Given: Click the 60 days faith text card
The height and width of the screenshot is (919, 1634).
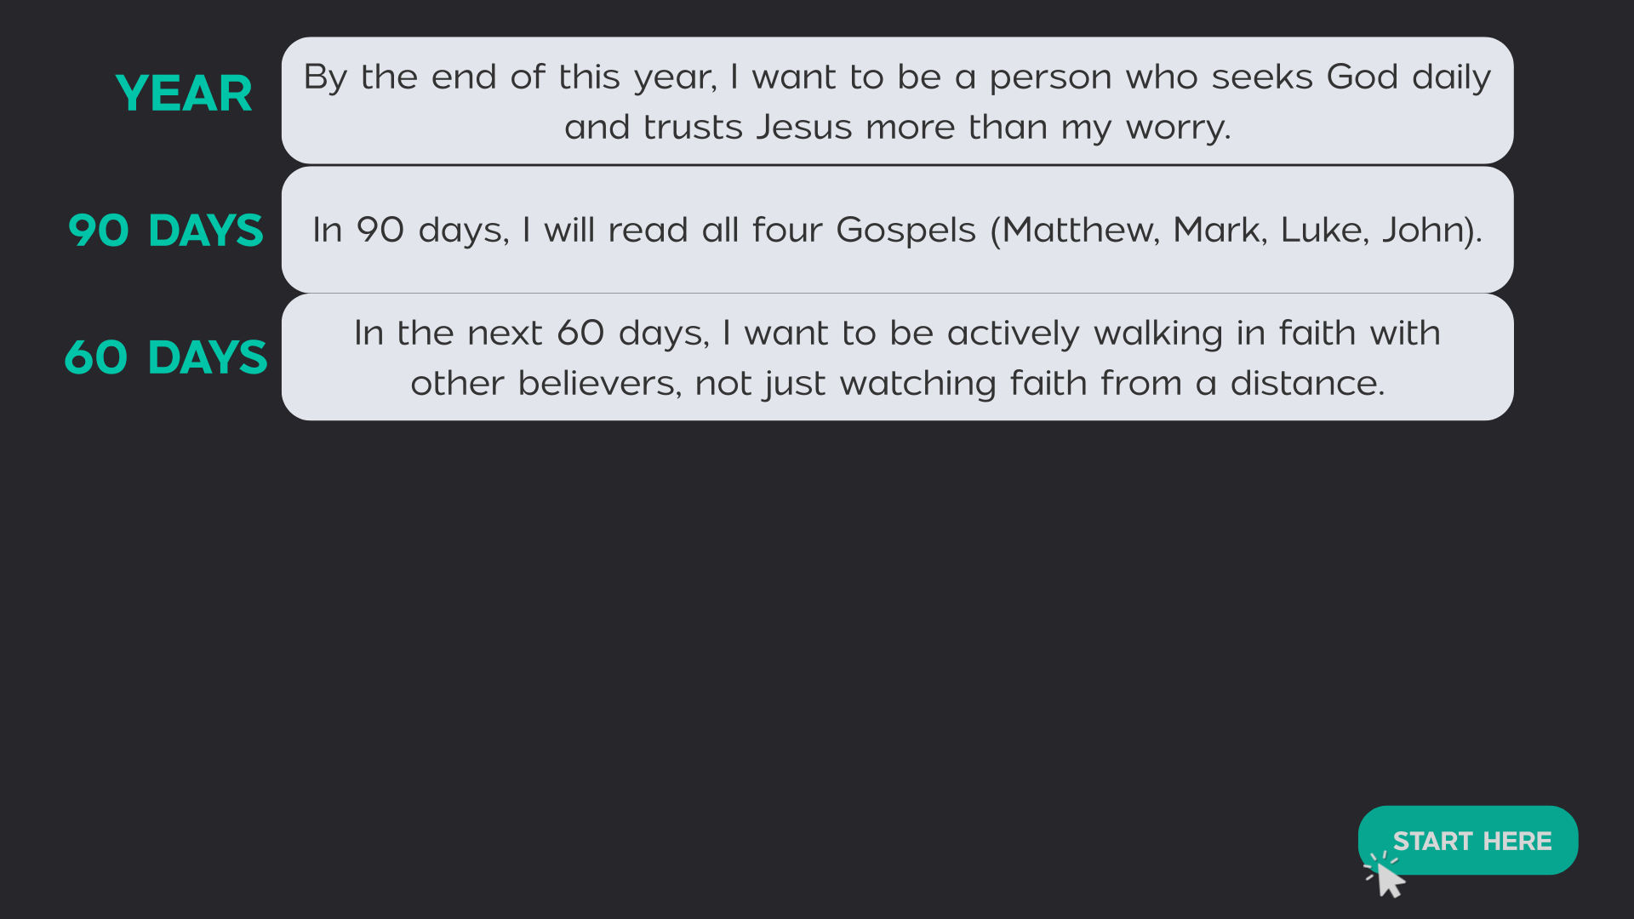Looking at the screenshot, I should click(897, 357).
